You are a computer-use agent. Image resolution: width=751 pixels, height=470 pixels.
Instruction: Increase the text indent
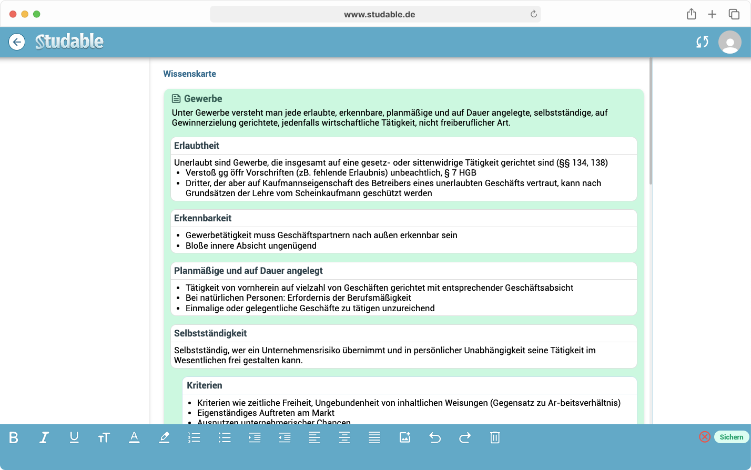pos(255,437)
